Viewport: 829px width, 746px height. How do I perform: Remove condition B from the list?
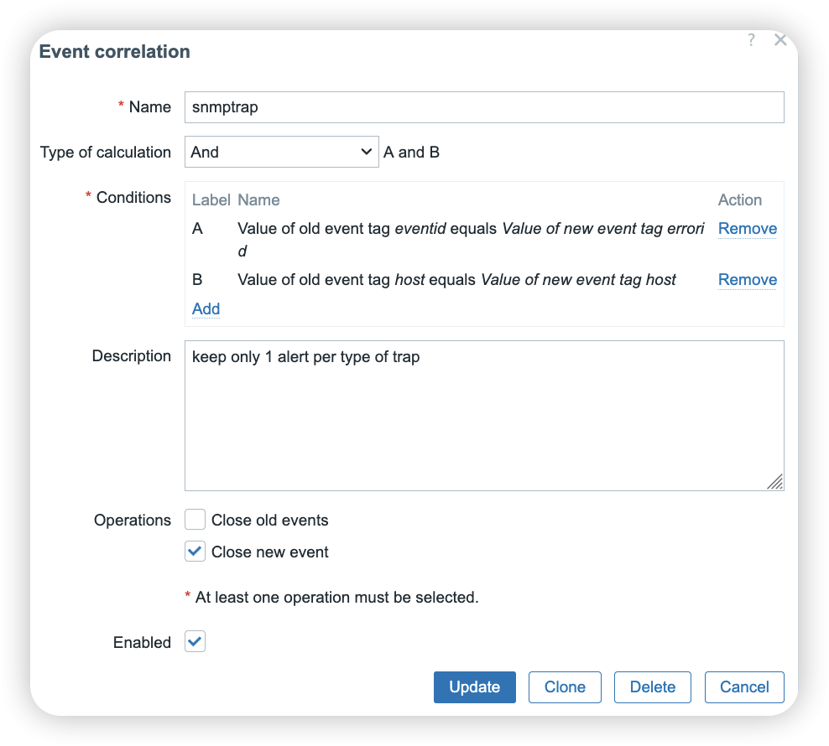747,280
